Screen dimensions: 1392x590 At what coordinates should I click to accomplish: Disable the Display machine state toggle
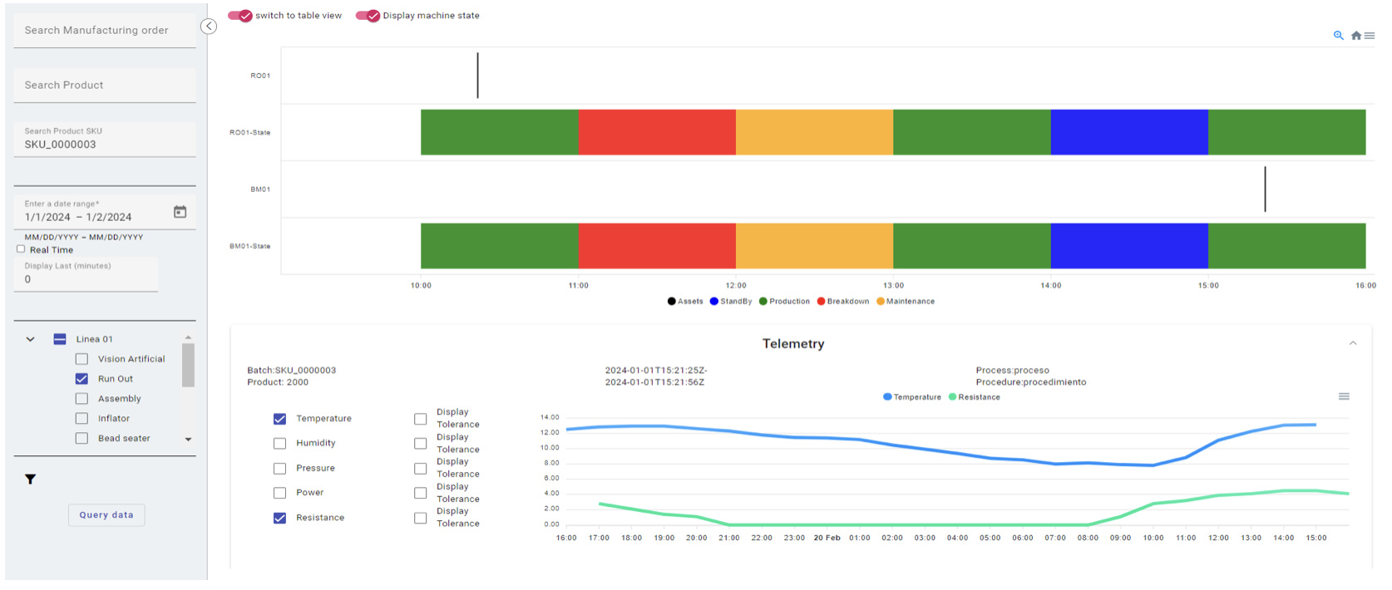pos(368,16)
